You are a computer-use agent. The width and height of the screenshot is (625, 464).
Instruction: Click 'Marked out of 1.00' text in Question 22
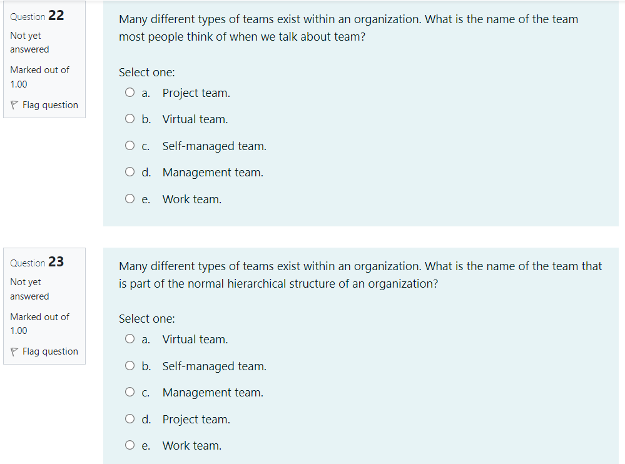[39, 76]
